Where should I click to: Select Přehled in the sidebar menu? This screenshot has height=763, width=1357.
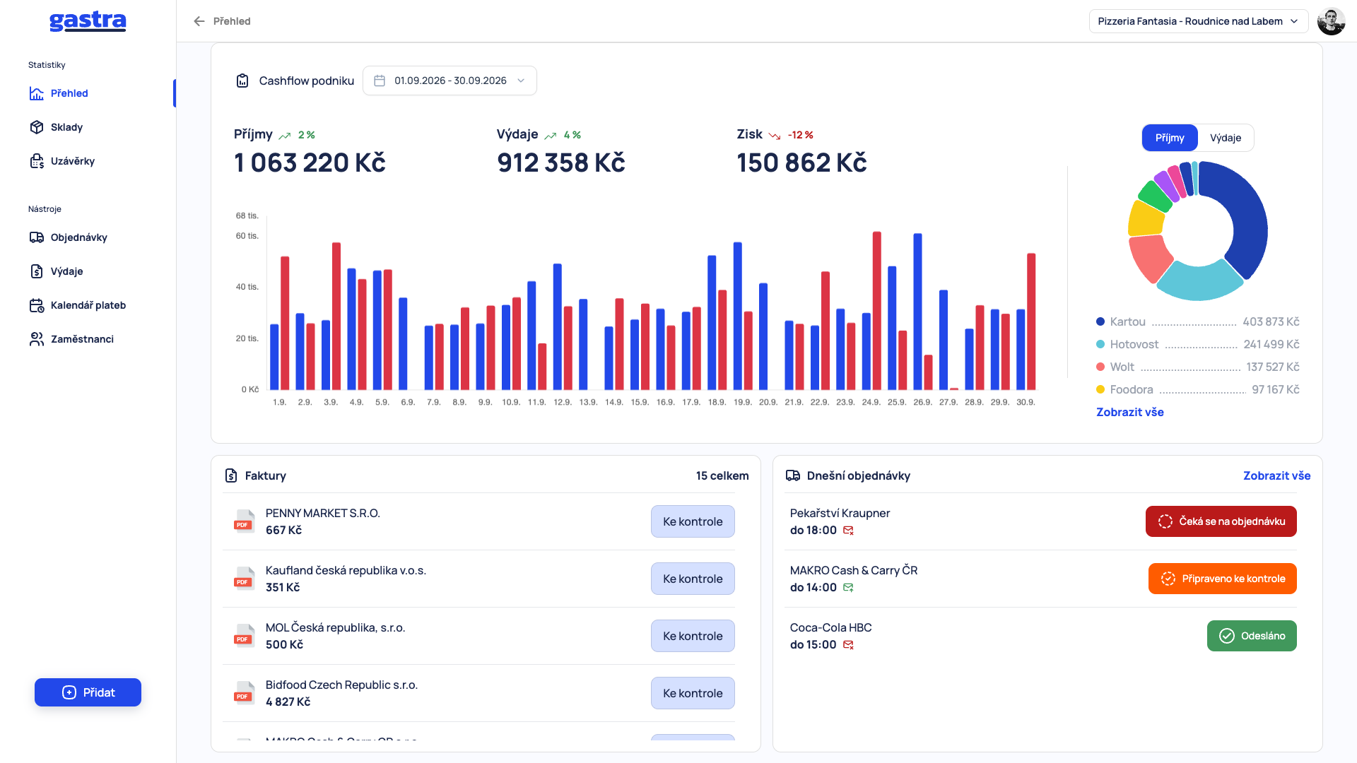[x=69, y=93]
